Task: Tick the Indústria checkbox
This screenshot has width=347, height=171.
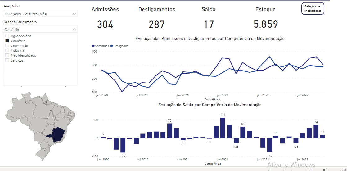Action: tap(7, 50)
